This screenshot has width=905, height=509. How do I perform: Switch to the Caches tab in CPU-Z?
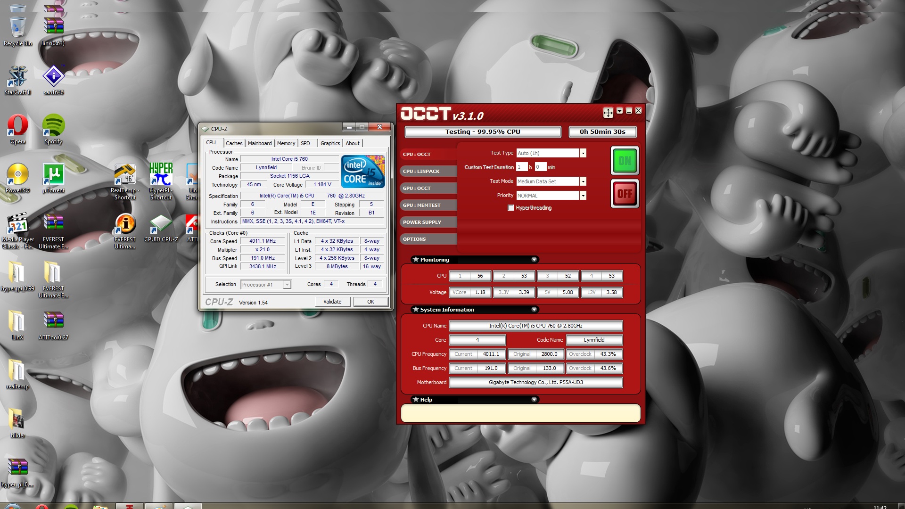(234, 143)
